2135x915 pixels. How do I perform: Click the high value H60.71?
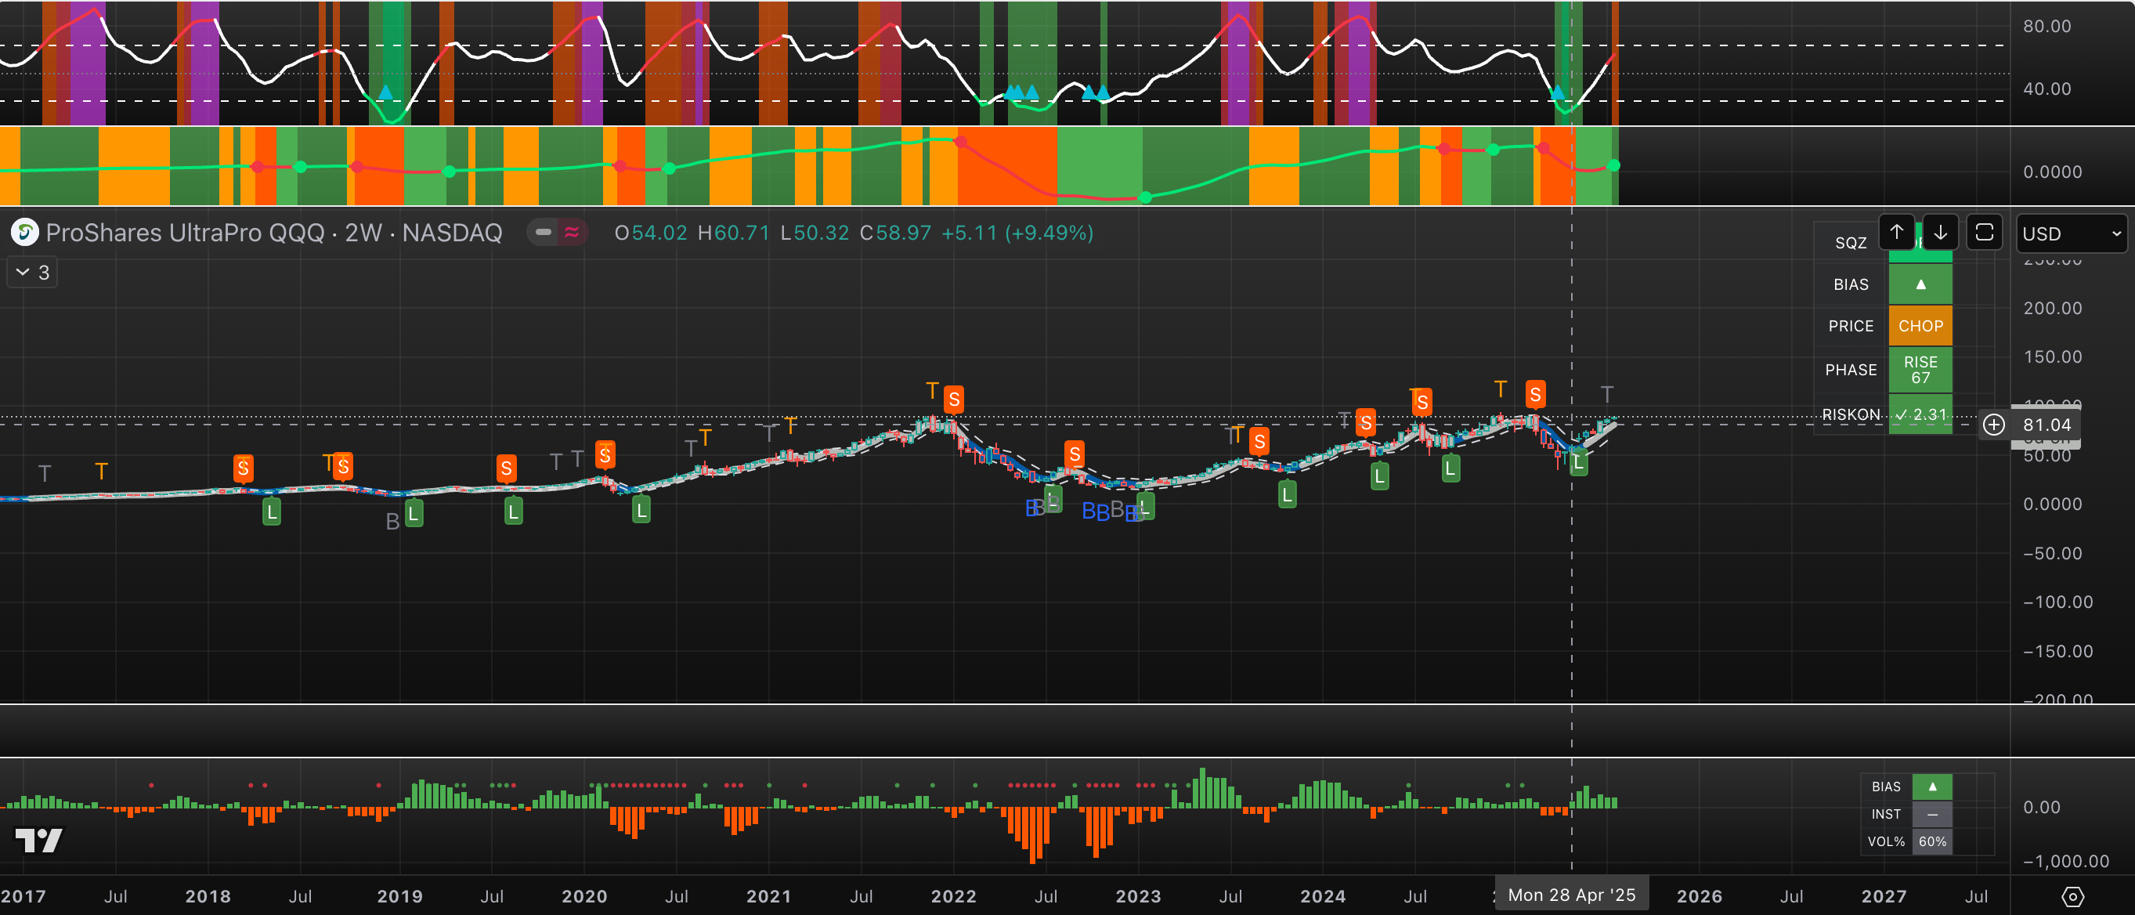pos(734,233)
